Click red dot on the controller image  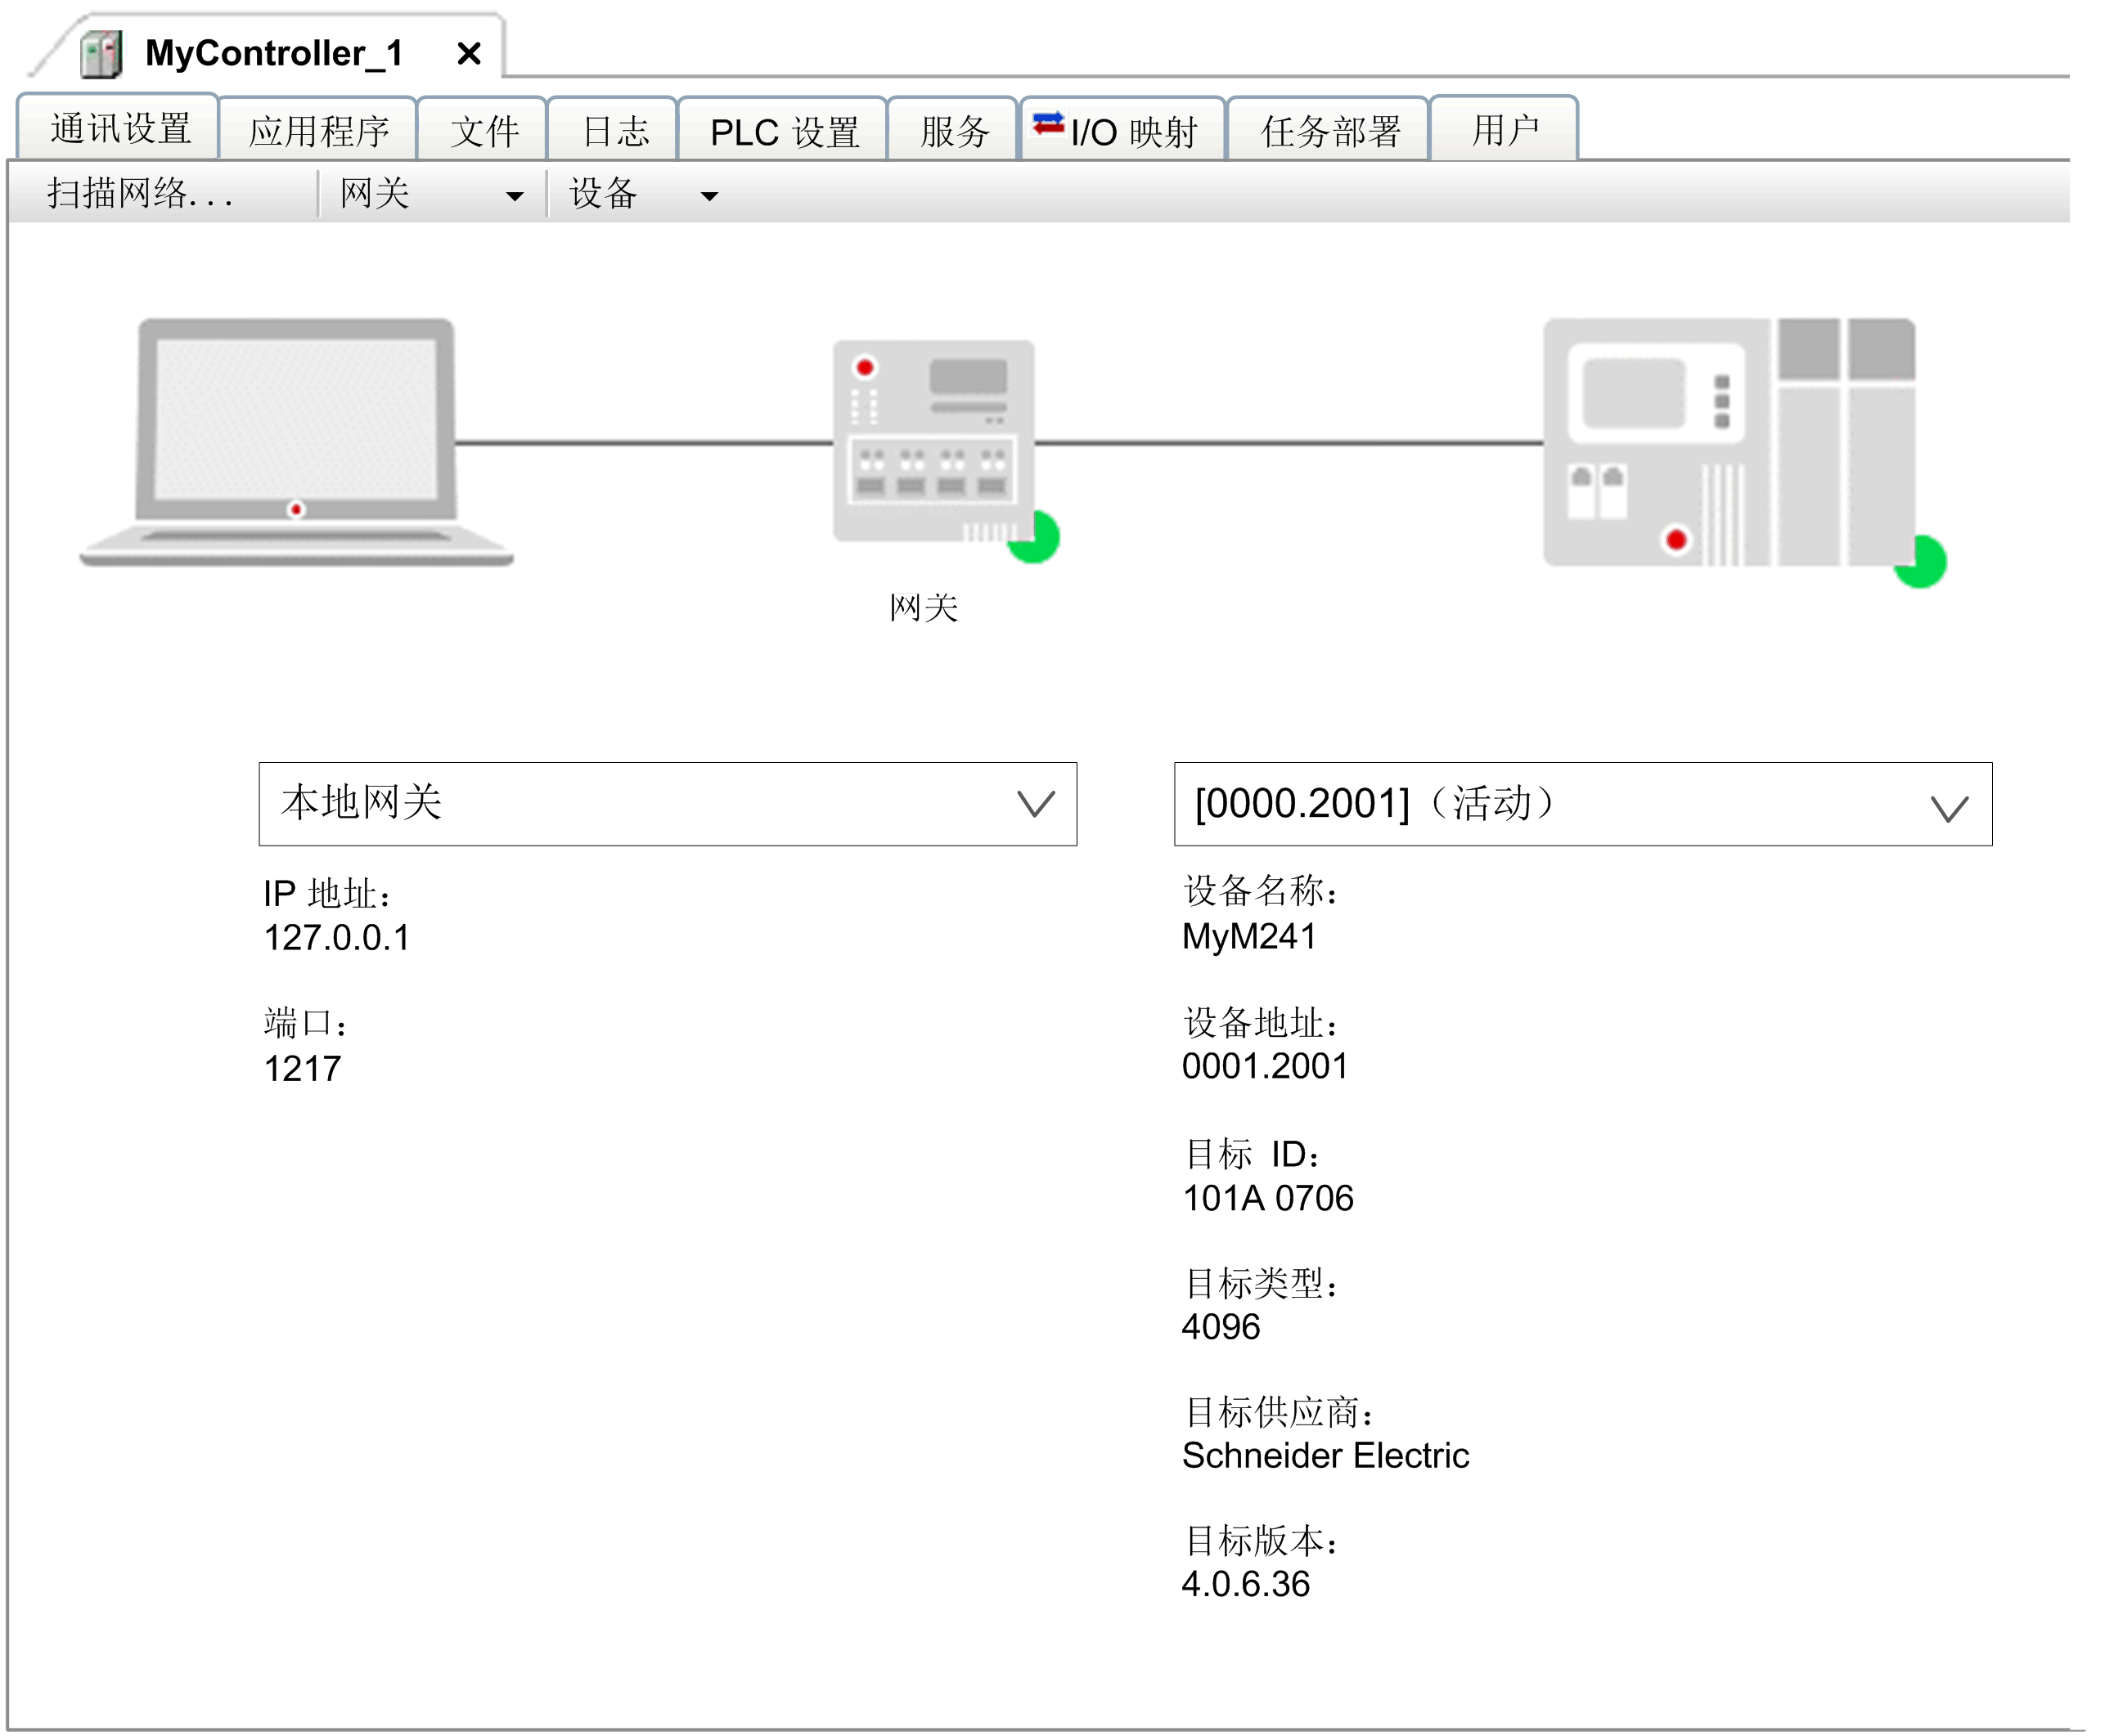pyautogui.click(x=1675, y=540)
